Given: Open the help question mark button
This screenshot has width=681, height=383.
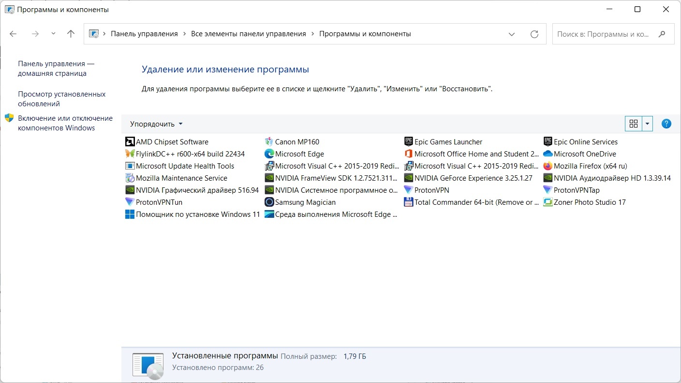Looking at the screenshot, I should pos(666,124).
